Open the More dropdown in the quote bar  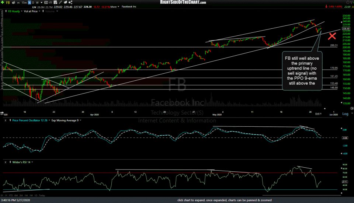(115, 7)
